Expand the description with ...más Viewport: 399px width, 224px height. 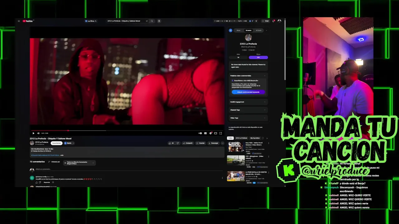pos(61,155)
